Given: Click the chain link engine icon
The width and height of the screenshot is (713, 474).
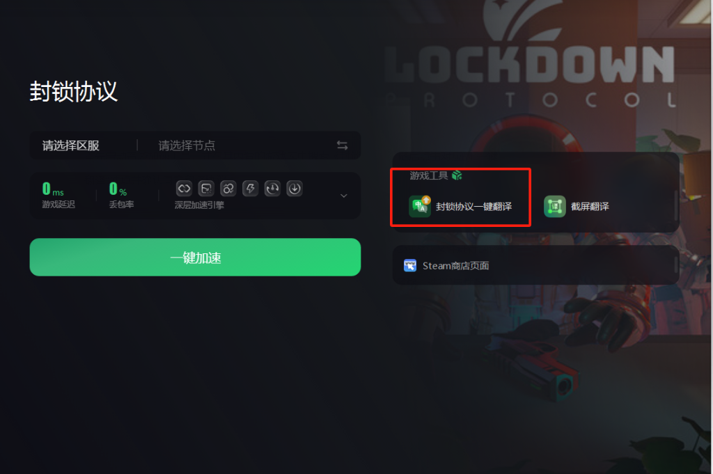Looking at the screenshot, I should point(184,188).
